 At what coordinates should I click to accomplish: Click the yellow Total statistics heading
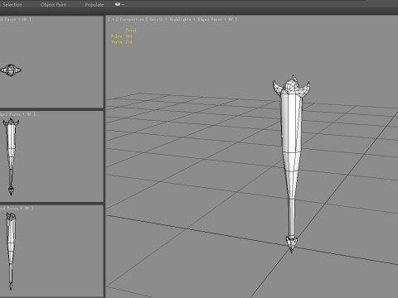coord(131,31)
